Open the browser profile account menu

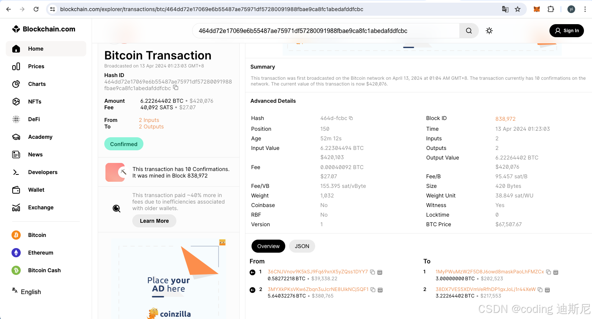(571, 9)
